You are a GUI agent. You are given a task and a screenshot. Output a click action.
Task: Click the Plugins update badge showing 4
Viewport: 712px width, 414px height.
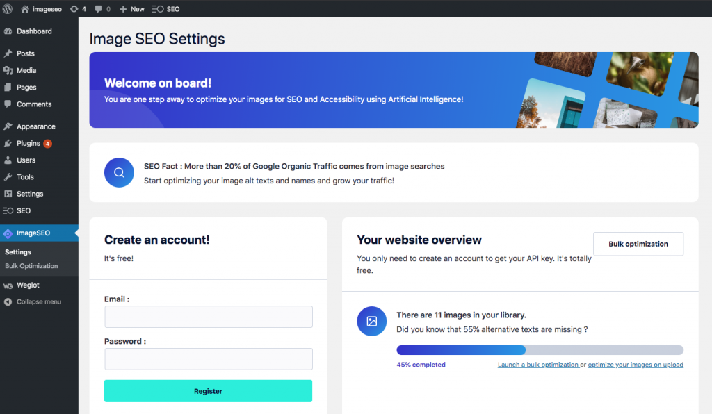click(47, 144)
